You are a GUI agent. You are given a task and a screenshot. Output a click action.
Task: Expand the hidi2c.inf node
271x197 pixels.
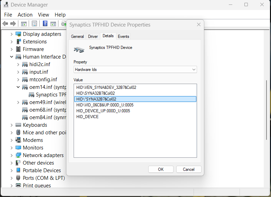(x=18, y=64)
